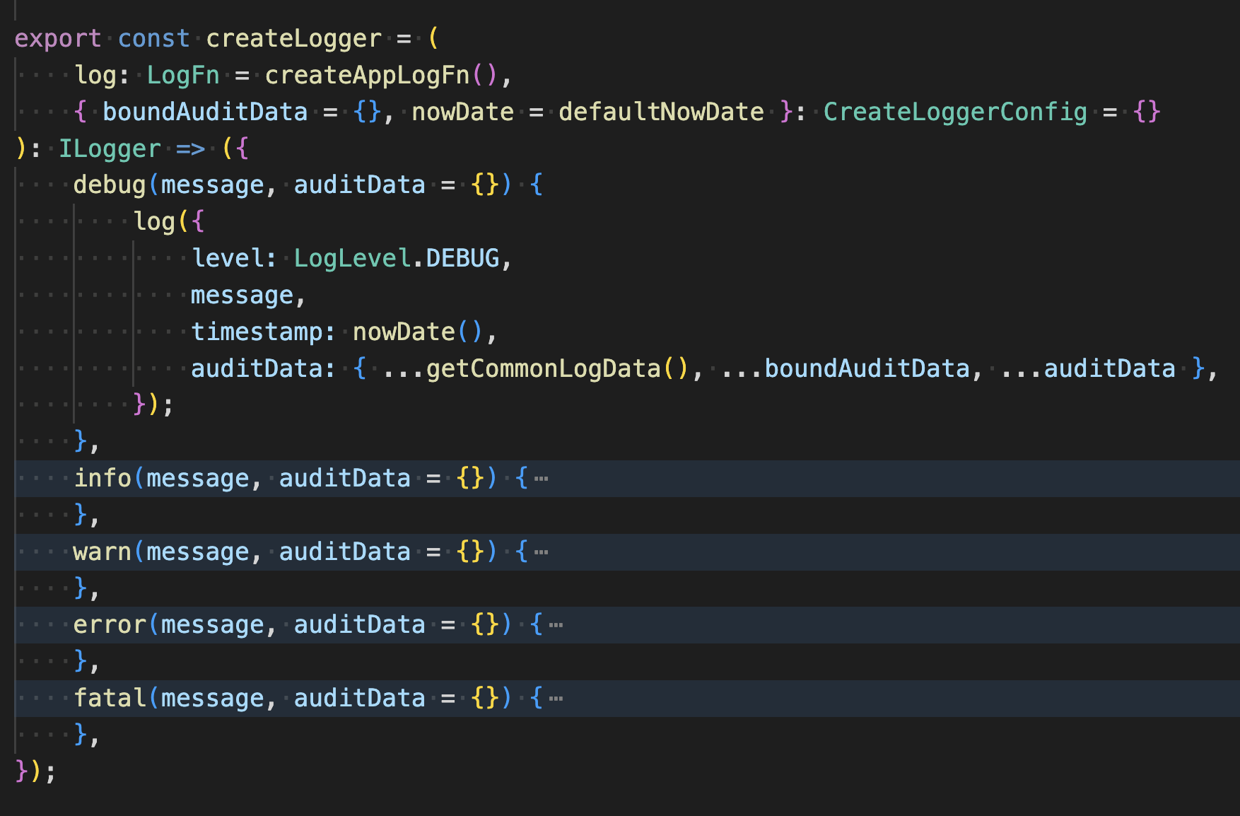Click the createAppLogFn call
Viewport: 1240px width, 816px height.
click(367, 75)
